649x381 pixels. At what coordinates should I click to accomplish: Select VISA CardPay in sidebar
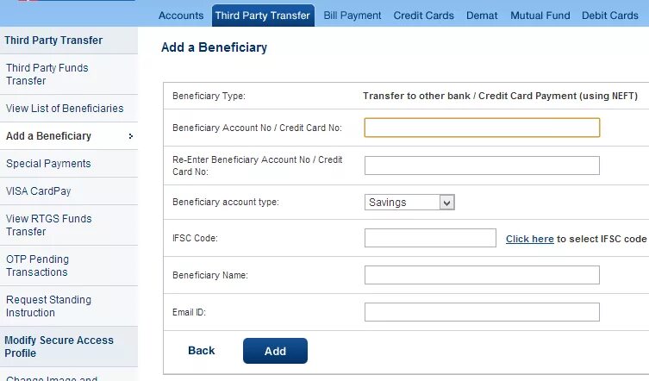tap(39, 191)
